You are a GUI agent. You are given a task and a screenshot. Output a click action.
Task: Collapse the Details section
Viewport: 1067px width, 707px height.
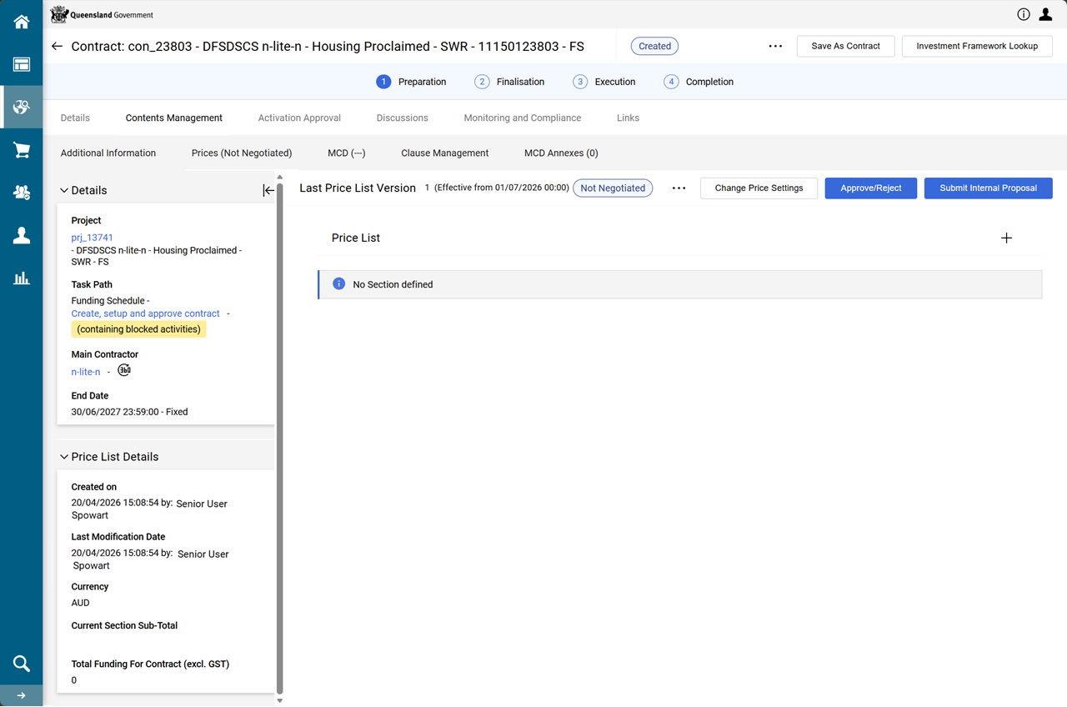point(64,190)
